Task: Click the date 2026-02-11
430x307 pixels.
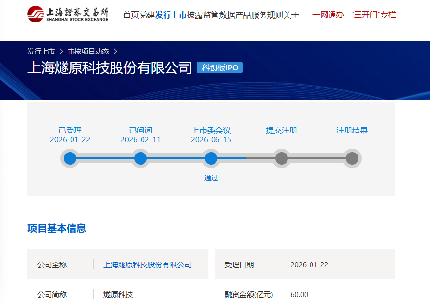Action: 141,140
